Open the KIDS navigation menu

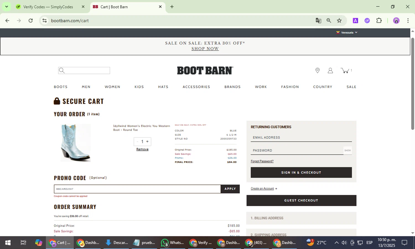pos(139,87)
